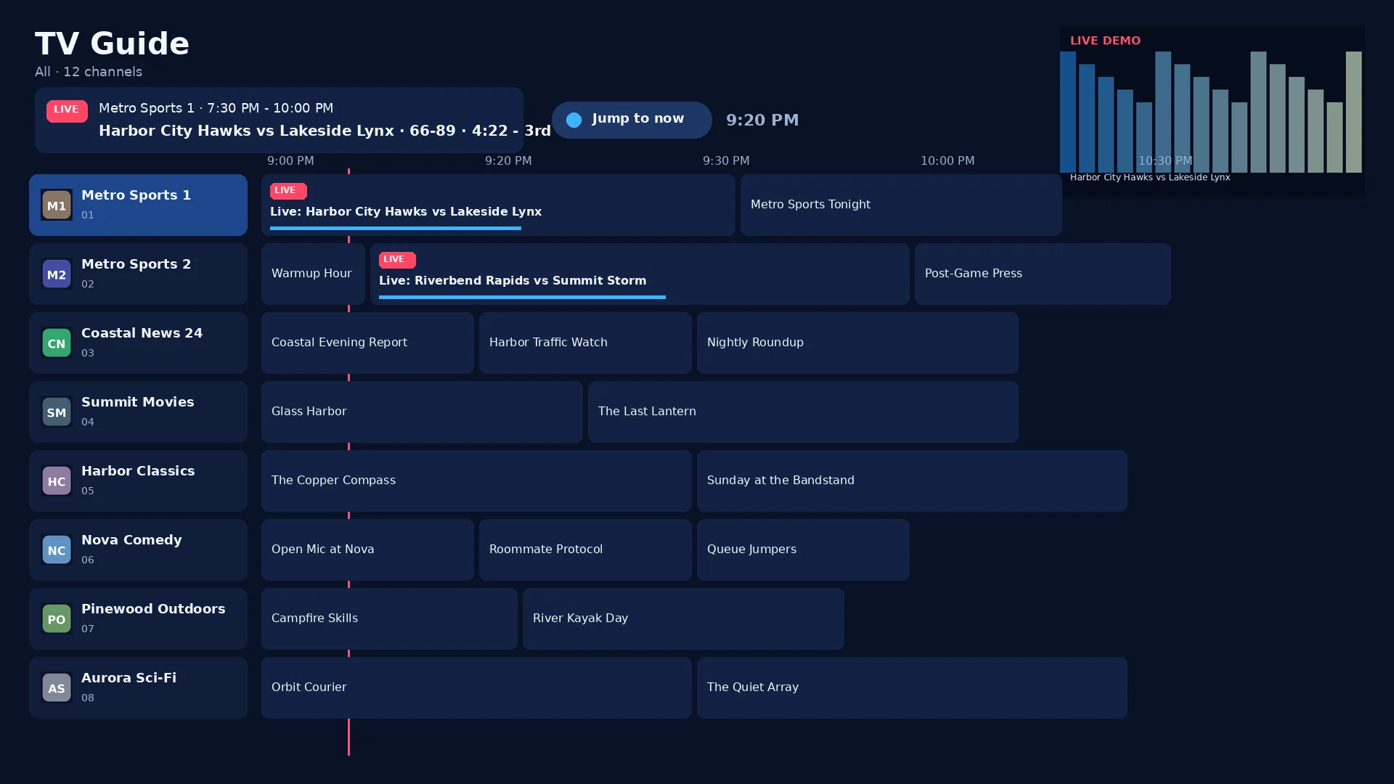
Task: Select Glass Harbor movie
Action: click(422, 412)
